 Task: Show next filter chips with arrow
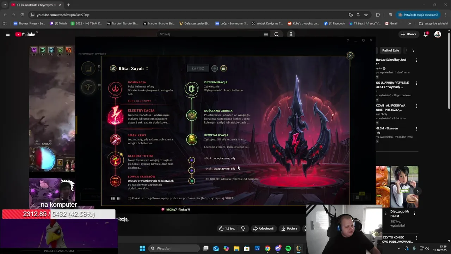(x=413, y=50)
